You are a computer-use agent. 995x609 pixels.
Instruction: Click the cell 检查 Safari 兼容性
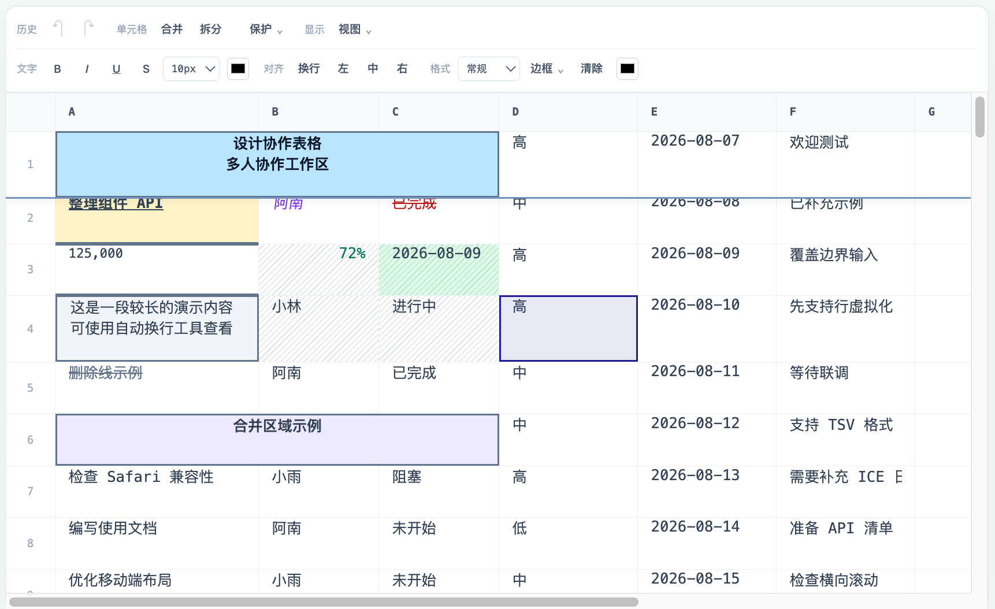click(157, 492)
